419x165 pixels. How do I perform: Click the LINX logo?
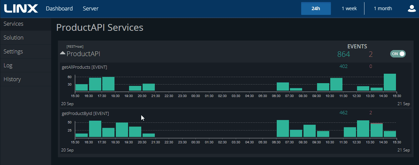click(x=21, y=8)
